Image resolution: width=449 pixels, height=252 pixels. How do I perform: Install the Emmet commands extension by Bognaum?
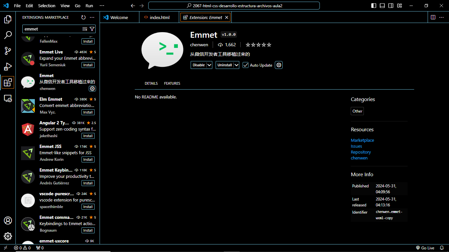coord(88,230)
